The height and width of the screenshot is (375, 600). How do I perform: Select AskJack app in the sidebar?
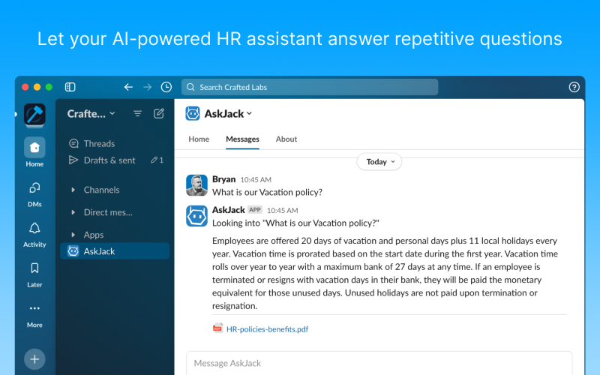(115, 251)
